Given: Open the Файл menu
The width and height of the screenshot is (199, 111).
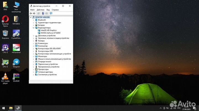Looking at the screenshot, I should tap(32, 10).
